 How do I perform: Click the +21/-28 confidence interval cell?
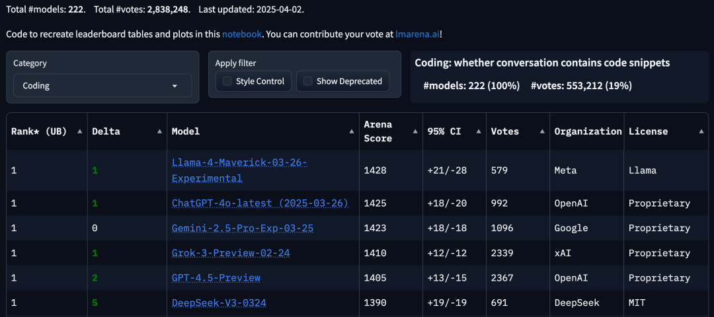click(x=454, y=170)
